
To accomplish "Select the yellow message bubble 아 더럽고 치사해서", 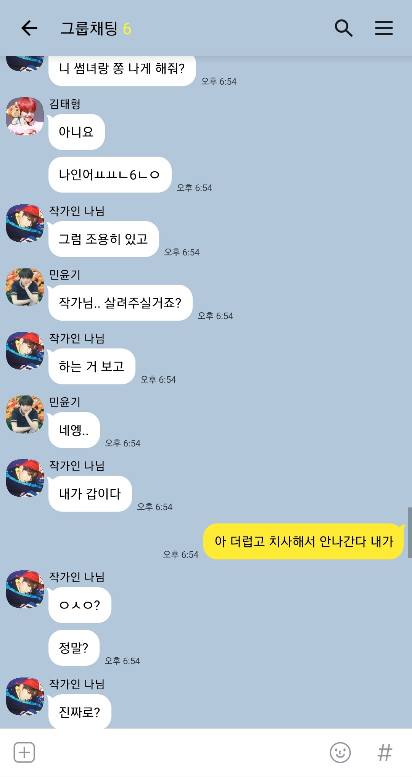I will pyautogui.click(x=304, y=541).
